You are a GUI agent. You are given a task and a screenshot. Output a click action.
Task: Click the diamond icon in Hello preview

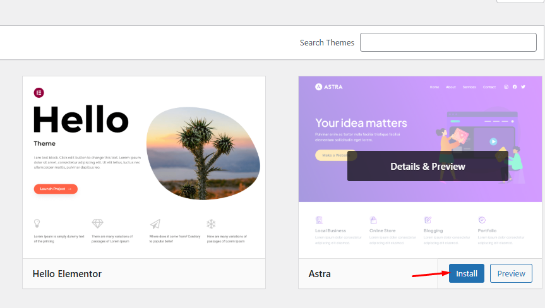click(x=98, y=223)
